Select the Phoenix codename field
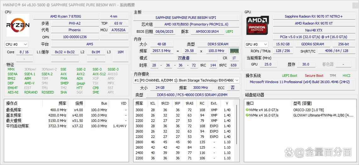Viewport: 359px width, 165px height. click(x=75, y=30)
